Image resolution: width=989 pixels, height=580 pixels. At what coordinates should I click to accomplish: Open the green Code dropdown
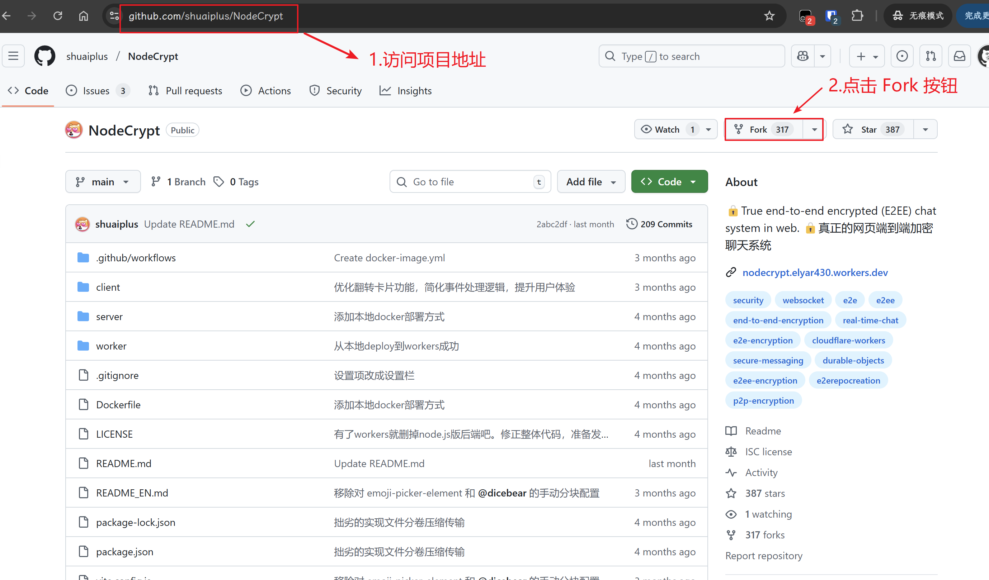point(669,182)
